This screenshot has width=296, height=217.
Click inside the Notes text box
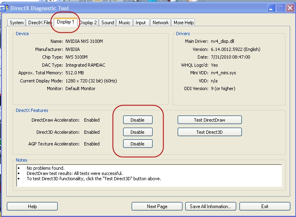click(x=149, y=175)
